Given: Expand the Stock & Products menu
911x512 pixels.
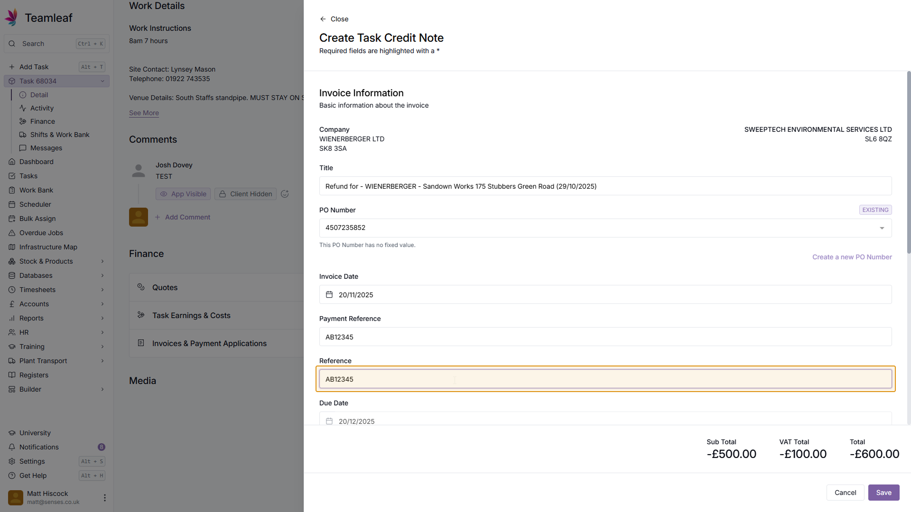Looking at the screenshot, I should pyautogui.click(x=102, y=261).
